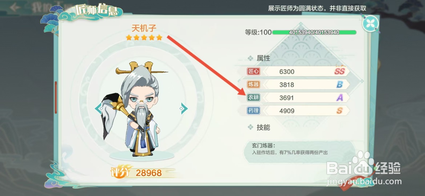The height and width of the screenshot is (196, 425).
Task: Show the next craftsman with right arrow
Action: tap(184, 108)
